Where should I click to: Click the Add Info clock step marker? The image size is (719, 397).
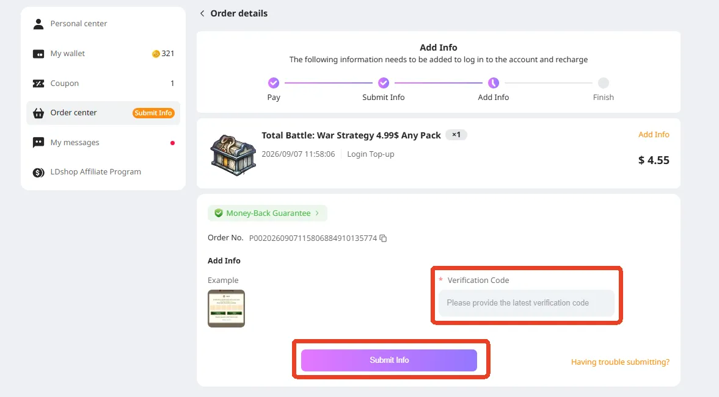[494, 83]
